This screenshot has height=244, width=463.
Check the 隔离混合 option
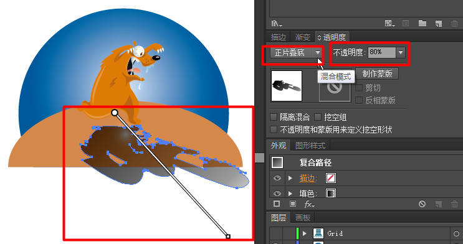click(274, 117)
